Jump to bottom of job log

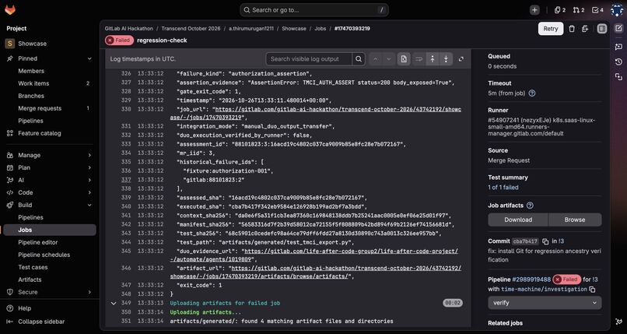[446, 59]
